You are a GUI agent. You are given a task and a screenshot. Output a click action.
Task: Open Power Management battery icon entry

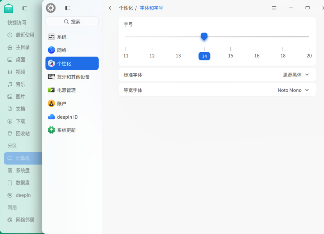[51, 90]
